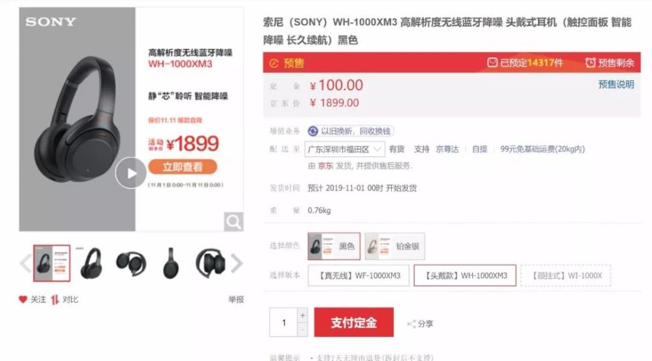Choose the 【颈挂式】WI-1000X version
Viewport: 652px width, 361px height.
[566, 276]
